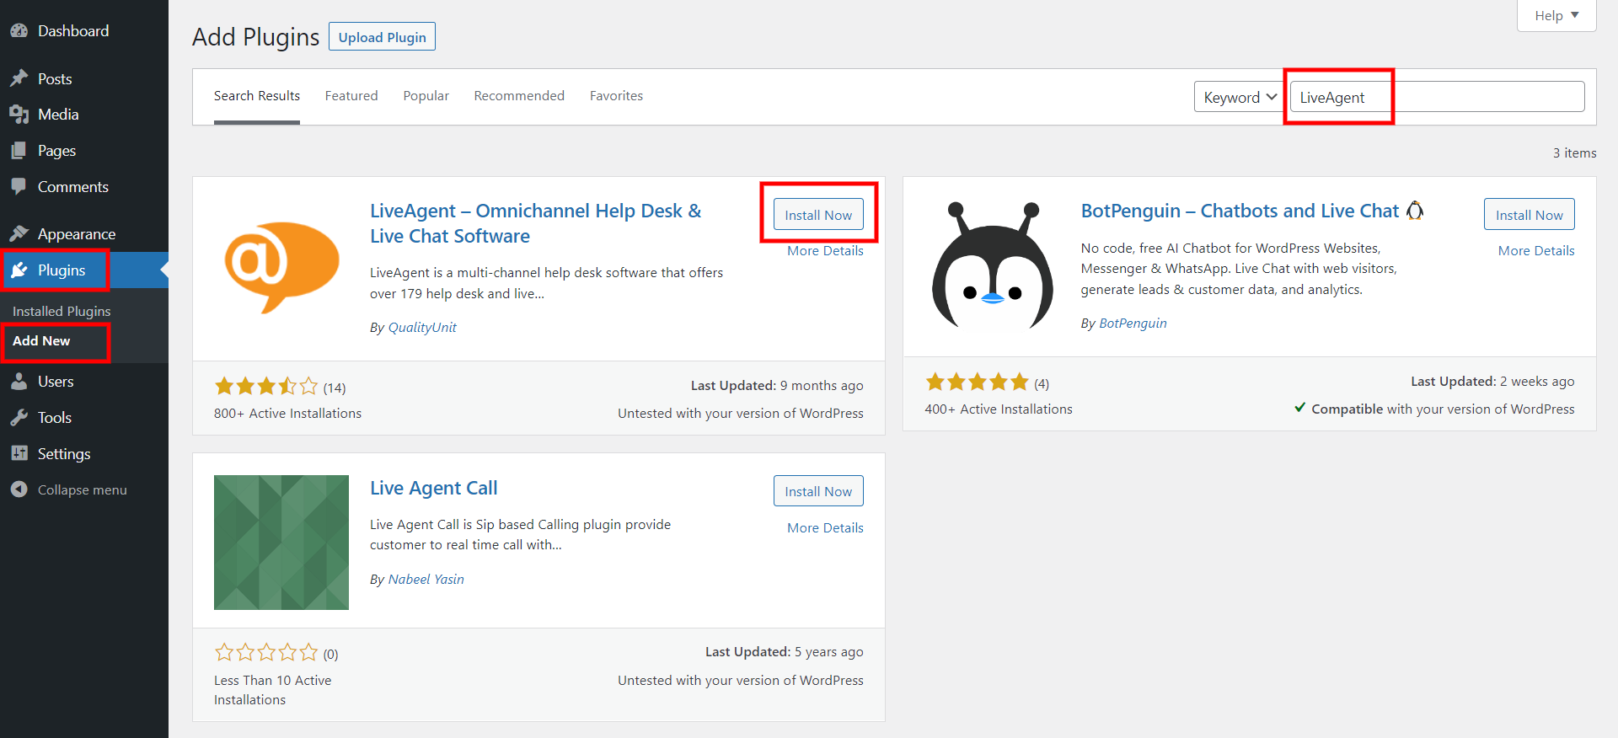
Task: Click the Dashboard gauge icon in sidebar
Action: 19,31
